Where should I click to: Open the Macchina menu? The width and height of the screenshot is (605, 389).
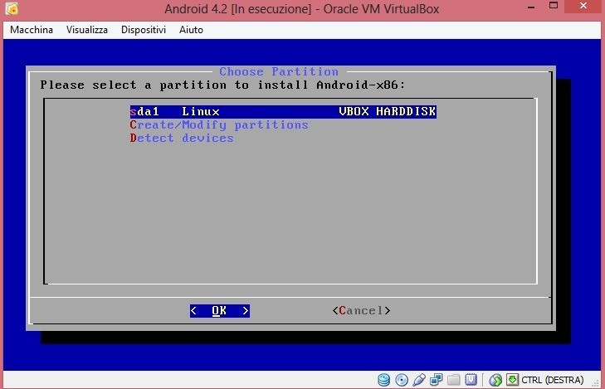tap(32, 30)
